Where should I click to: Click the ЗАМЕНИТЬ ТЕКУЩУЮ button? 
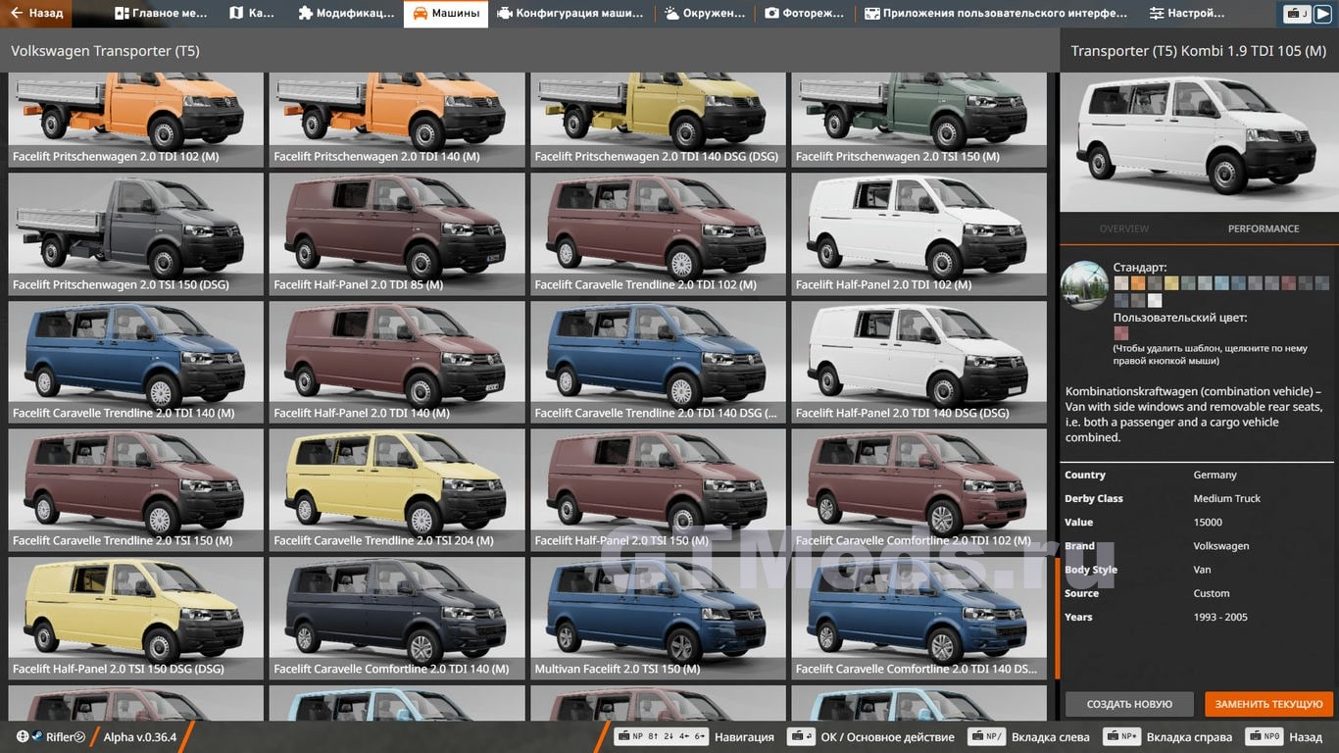pos(1269,704)
